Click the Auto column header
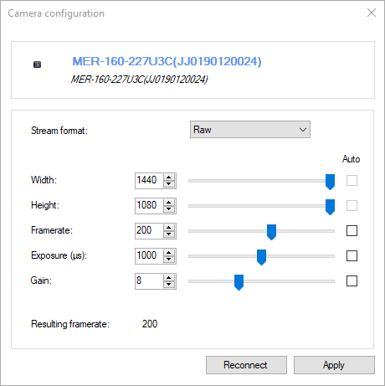The width and height of the screenshot is (385, 386). [x=352, y=159]
